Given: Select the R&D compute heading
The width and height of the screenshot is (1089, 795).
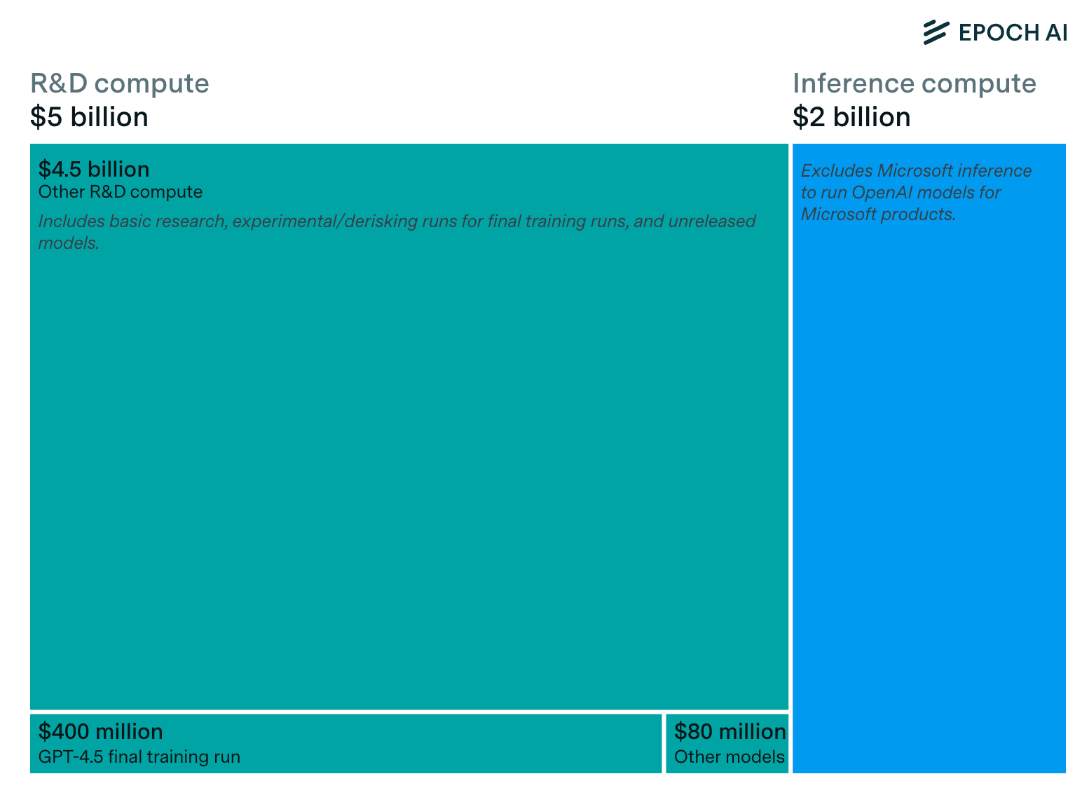Looking at the screenshot, I should point(120,83).
